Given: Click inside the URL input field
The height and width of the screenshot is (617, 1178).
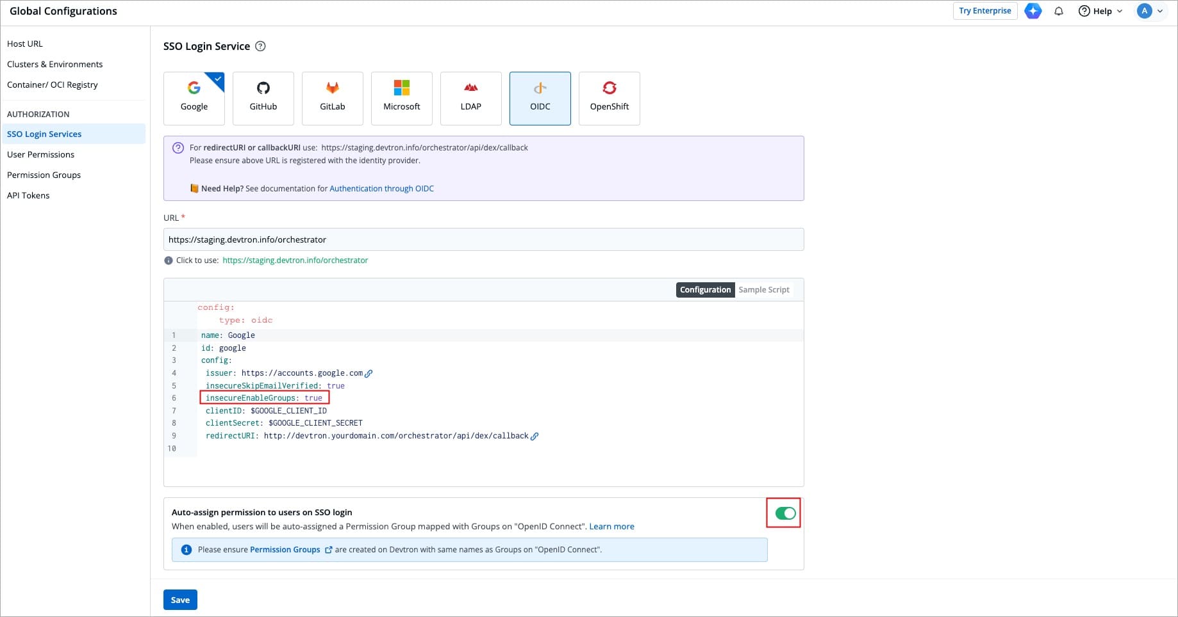Looking at the screenshot, I should click(x=483, y=239).
